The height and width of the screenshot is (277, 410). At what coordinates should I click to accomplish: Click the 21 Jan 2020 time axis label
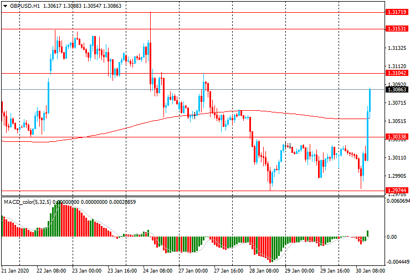click(x=15, y=270)
